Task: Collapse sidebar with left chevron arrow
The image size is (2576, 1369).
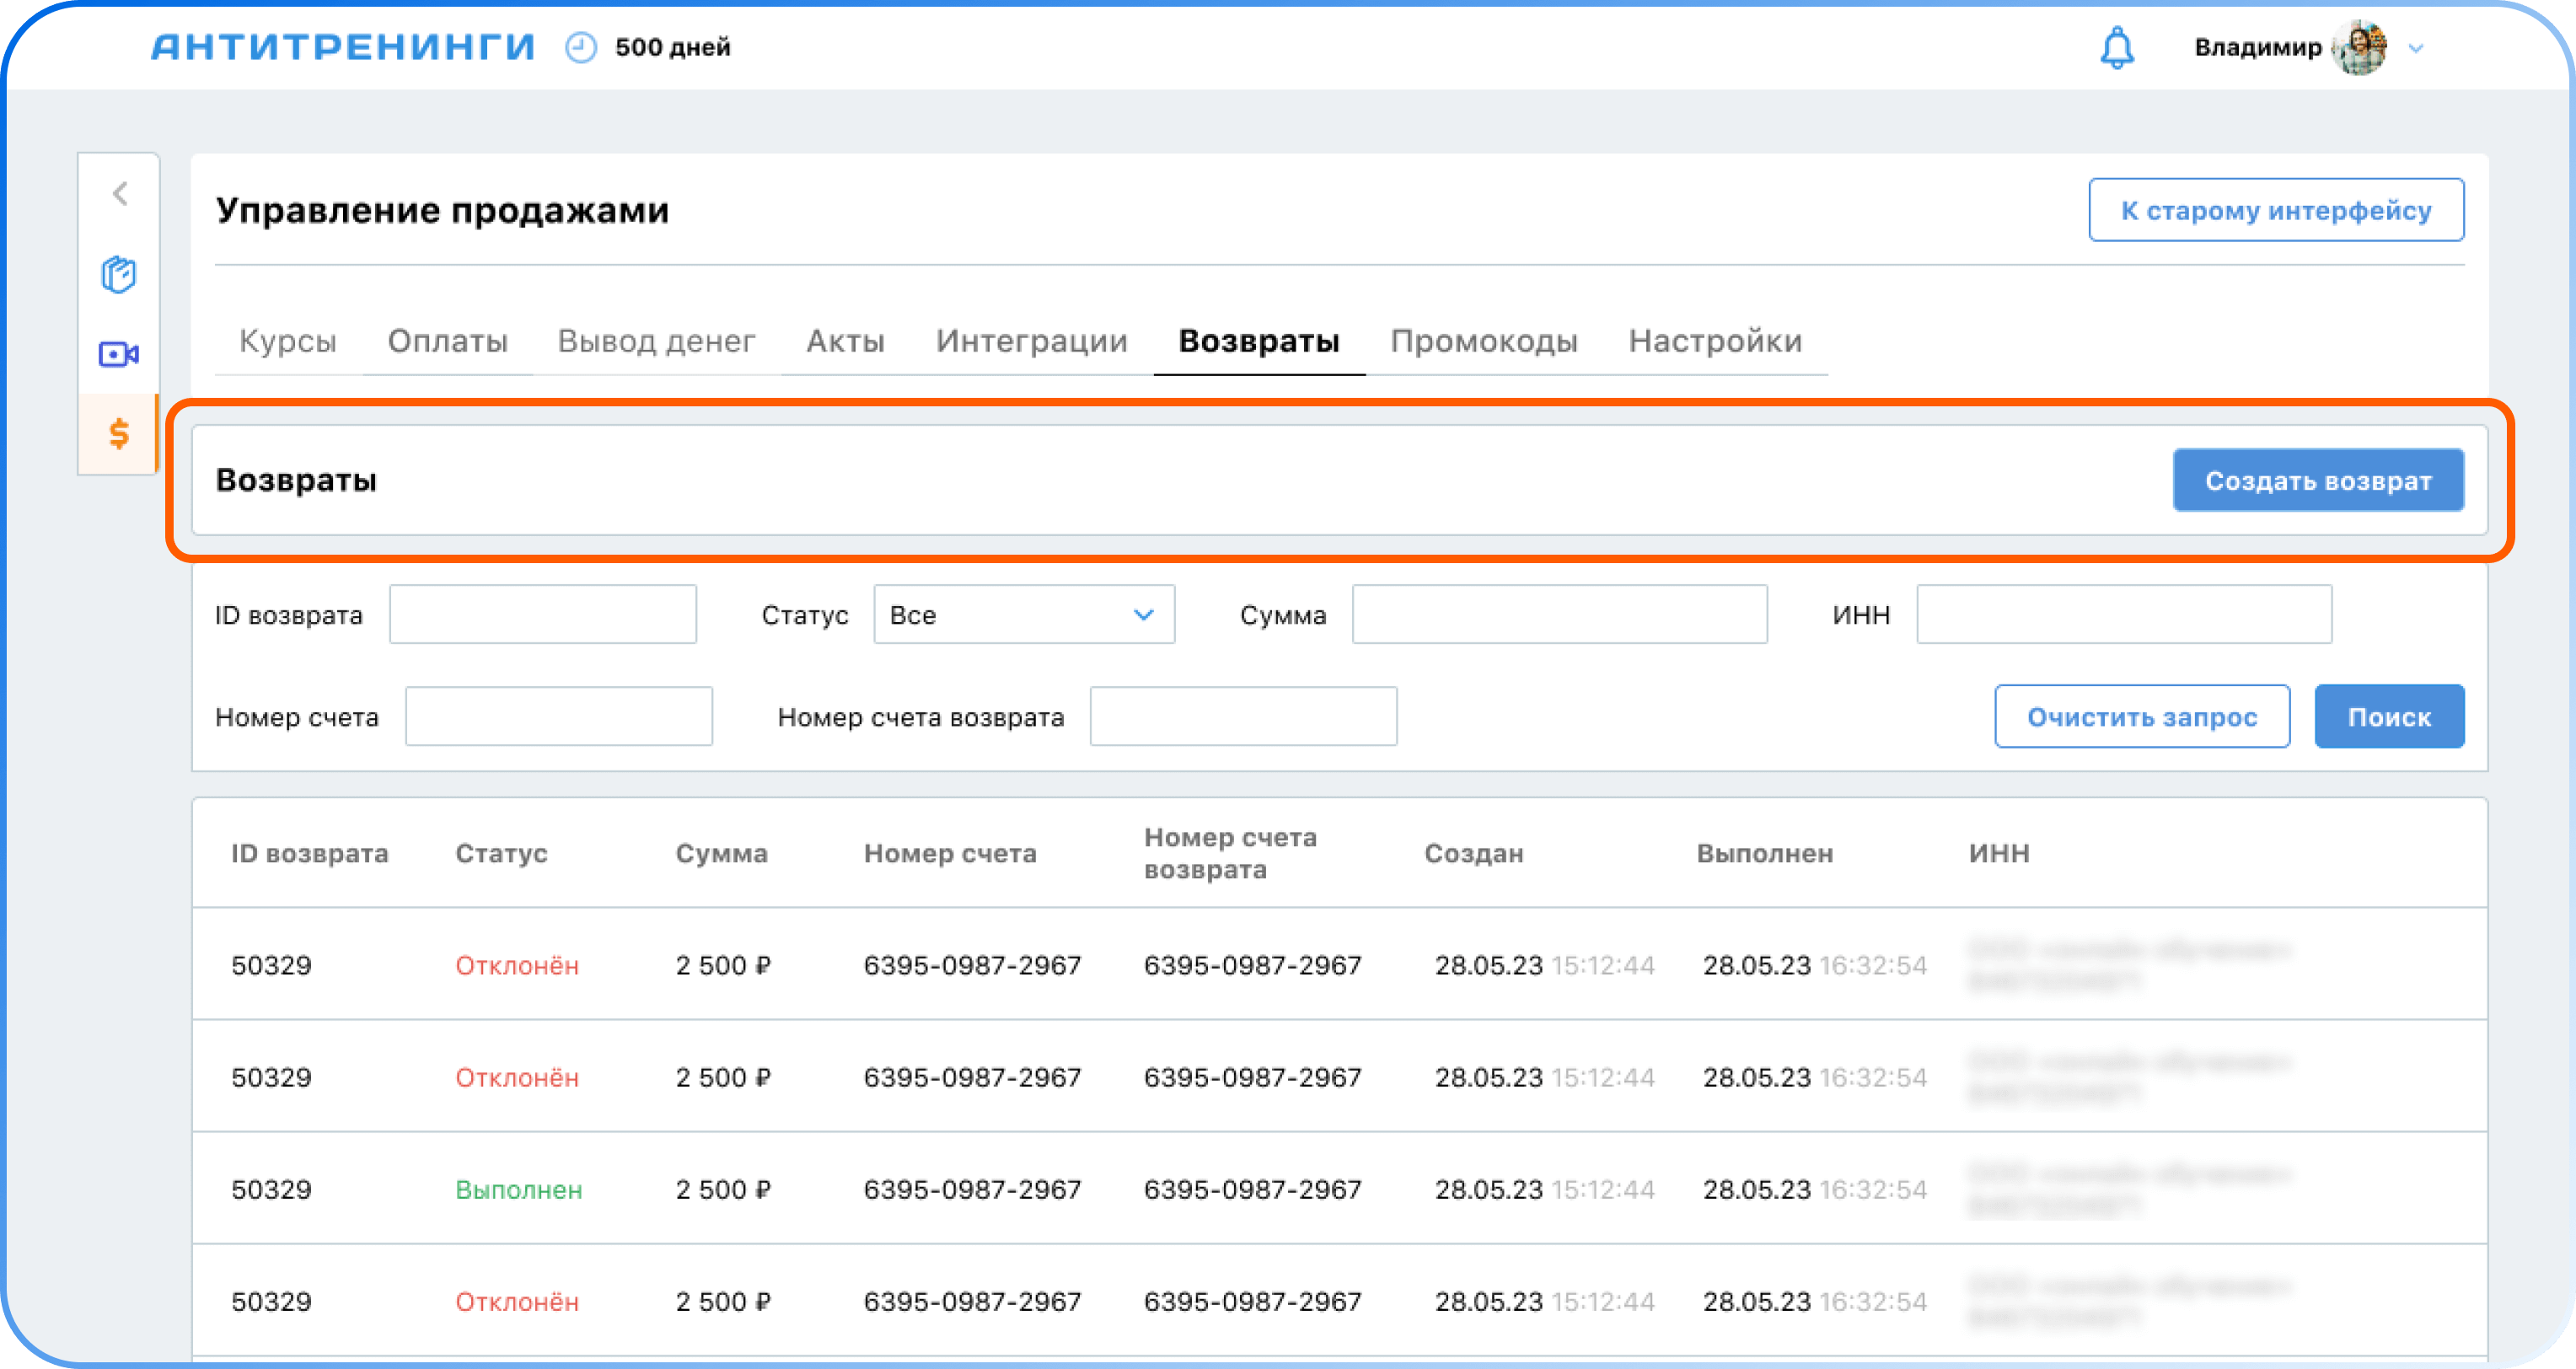Action: click(x=120, y=193)
